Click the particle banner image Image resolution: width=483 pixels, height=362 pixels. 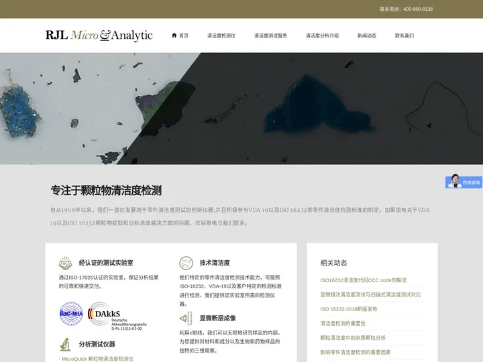tap(241, 109)
